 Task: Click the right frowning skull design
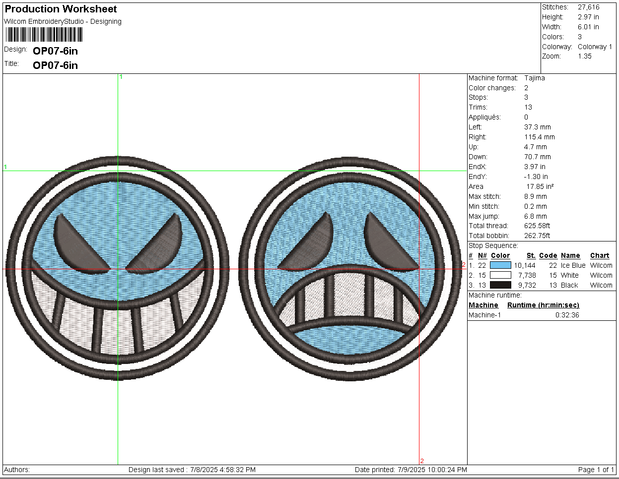350,268
